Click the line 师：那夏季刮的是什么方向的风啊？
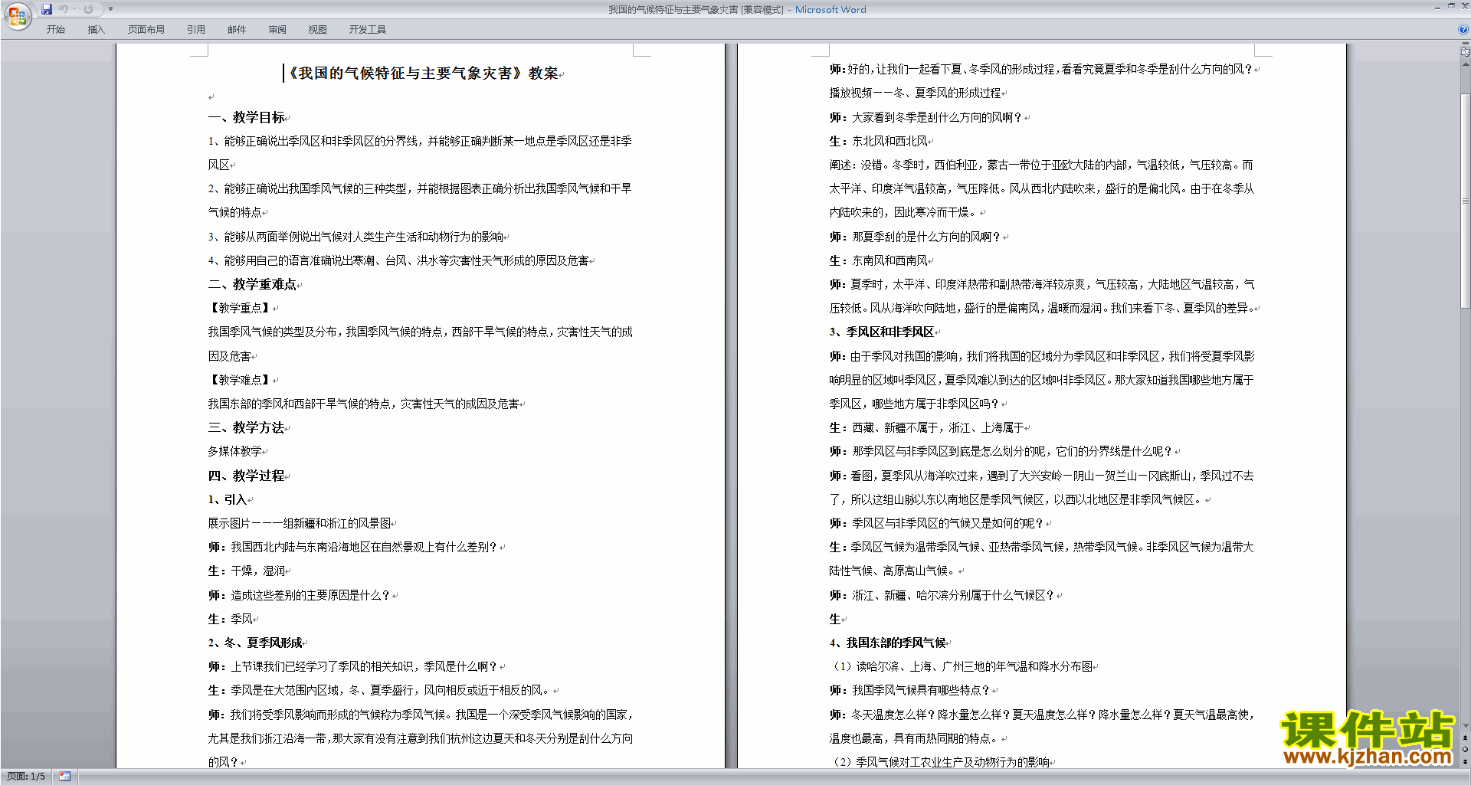This screenshot has width=1471, height=785. click(915, 237)
